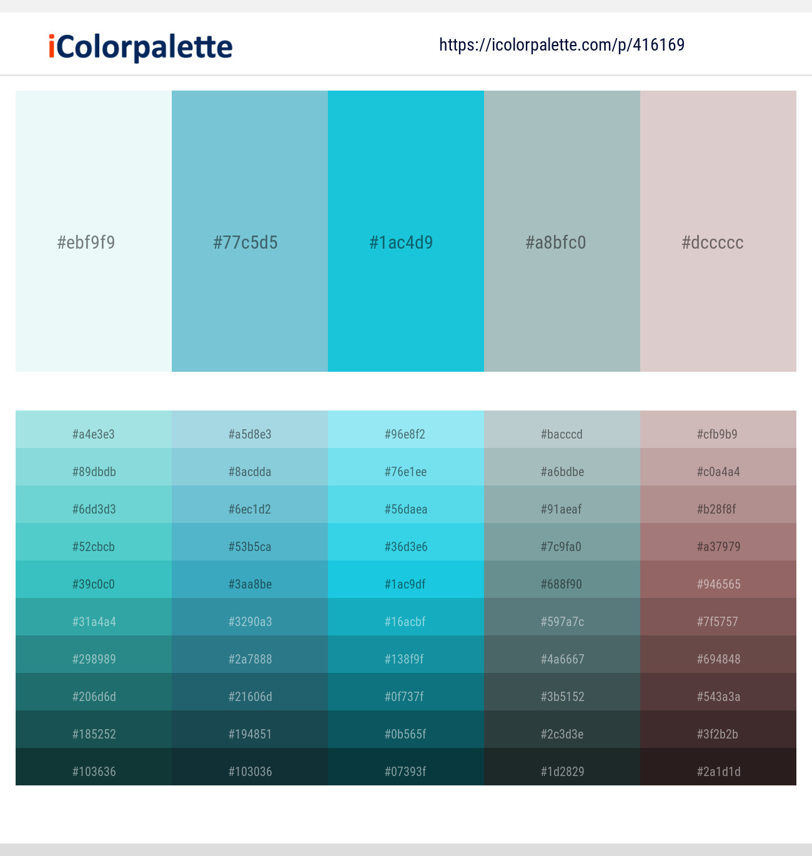Click the #7c9fa0 muted teal tile
Image resolution: width=812 pixels, height=856 pixels.
[x=562, y=546]
